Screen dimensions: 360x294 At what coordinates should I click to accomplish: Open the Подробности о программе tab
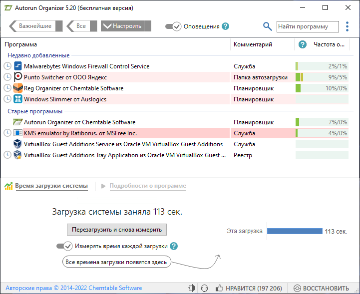(x=148, y=186)
